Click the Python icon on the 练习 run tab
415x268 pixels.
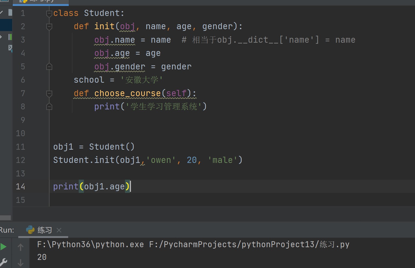pyautogui.click(x=30, y=230)
